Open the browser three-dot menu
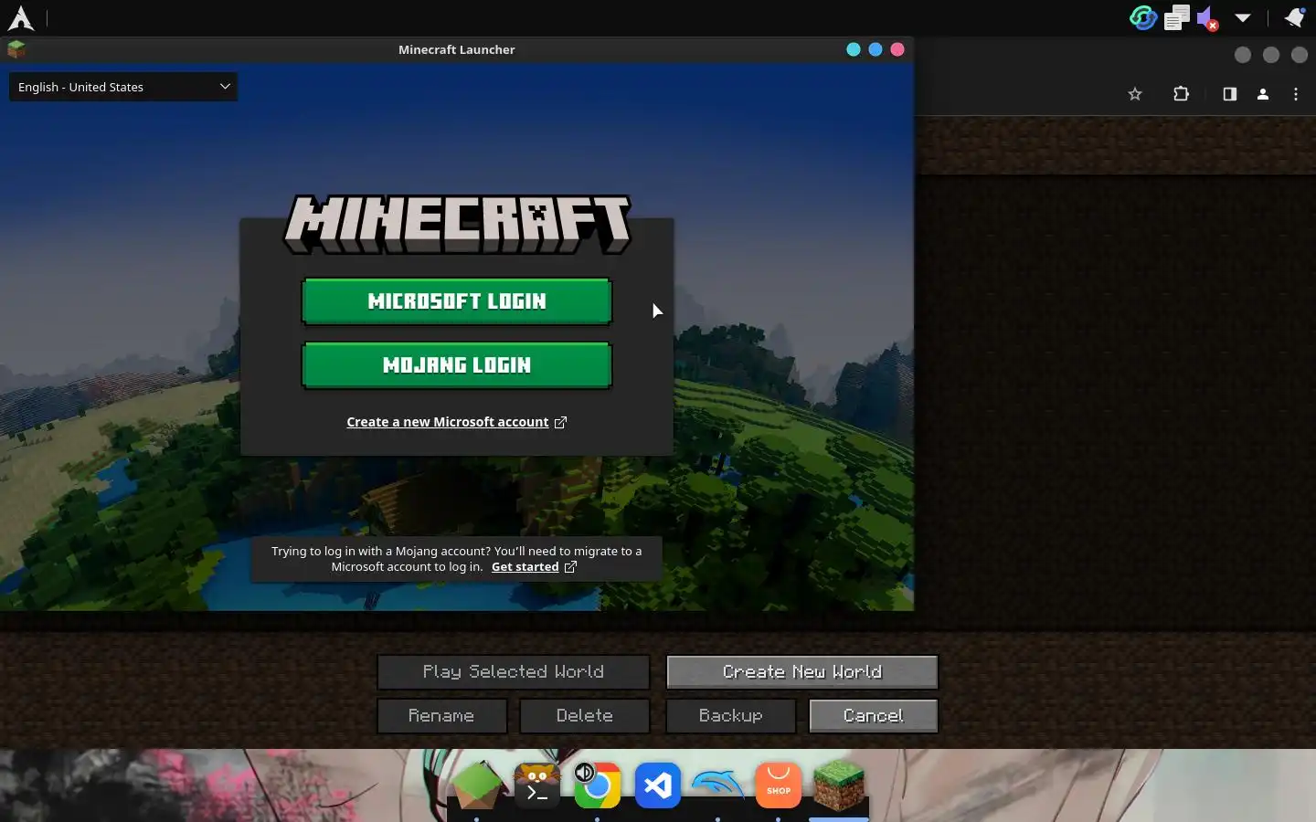The height and width of the screenshot is (822, 1316). tap(1296, 94)
